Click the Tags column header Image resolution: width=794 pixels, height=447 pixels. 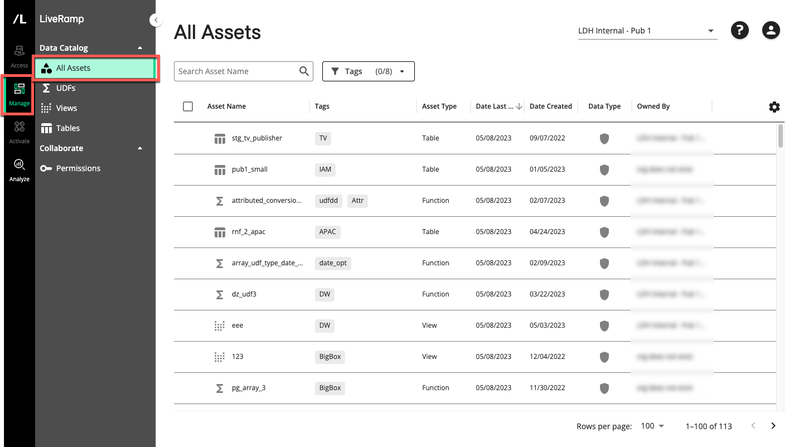[322, 106]
